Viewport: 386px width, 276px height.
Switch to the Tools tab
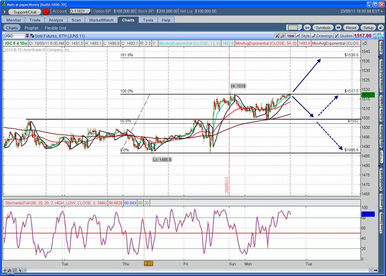pyautogui.click(x=148, y=20)
